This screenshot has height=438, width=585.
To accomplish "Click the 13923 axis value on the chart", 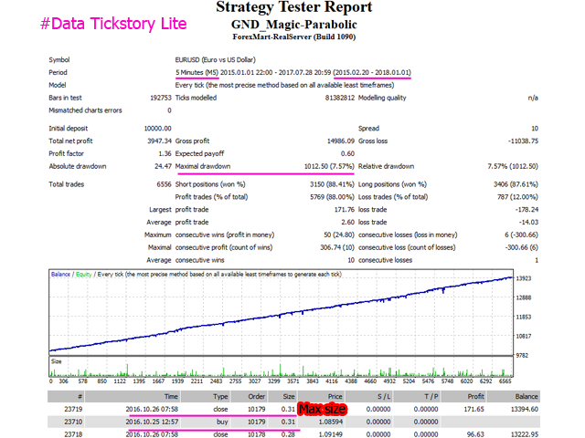I will tap(524, 278).
